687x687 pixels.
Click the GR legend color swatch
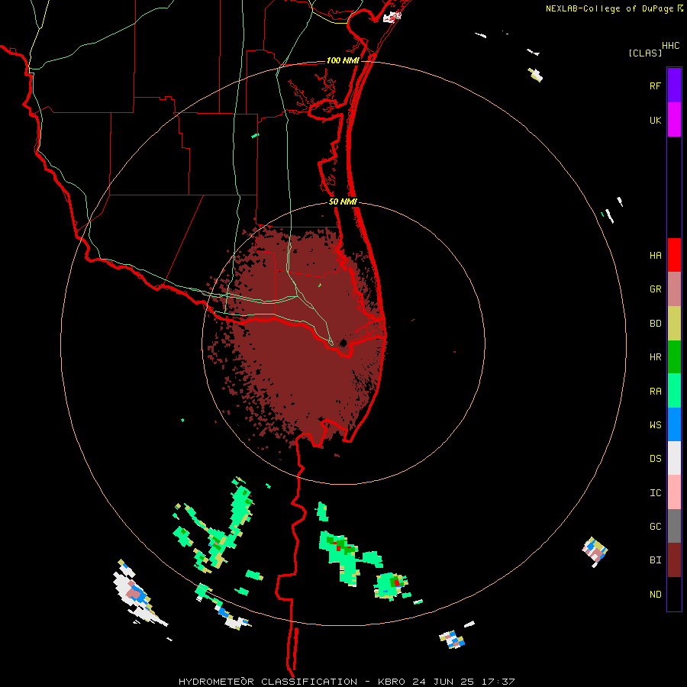click(x=674, y=289)
